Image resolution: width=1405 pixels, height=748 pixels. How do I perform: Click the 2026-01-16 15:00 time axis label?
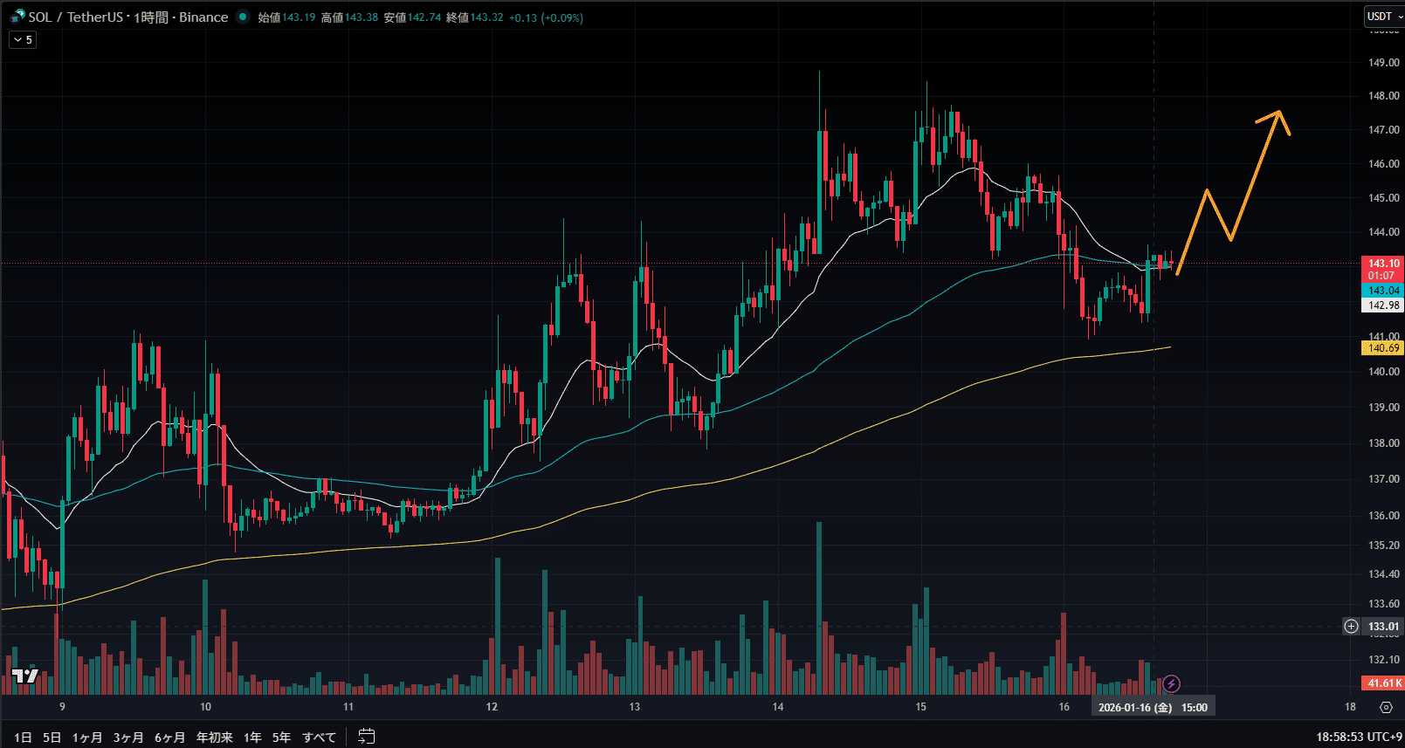coord(1153,707)
